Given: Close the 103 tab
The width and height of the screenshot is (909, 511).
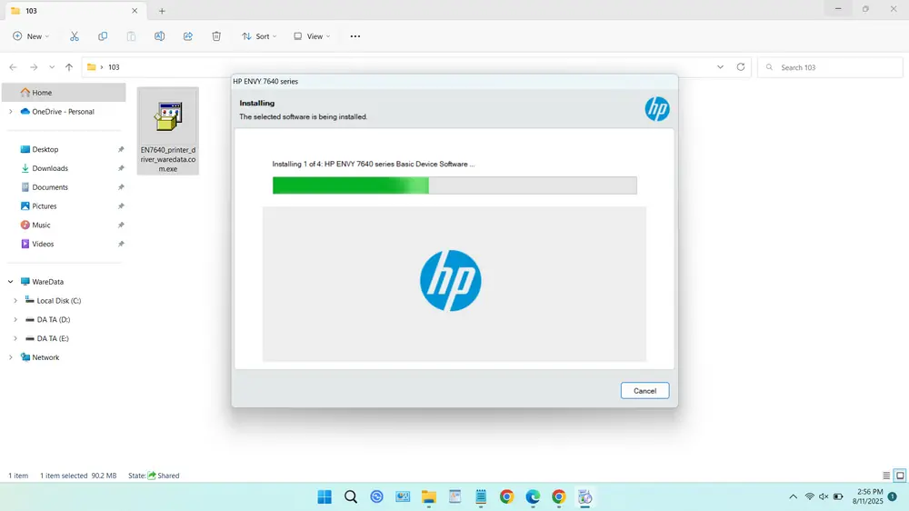Looking at the screenshot, I should click(135, 11).
